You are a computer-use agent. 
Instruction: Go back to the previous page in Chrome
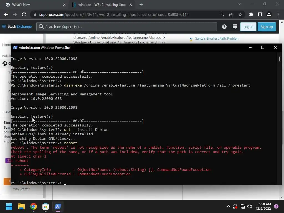coord(6,14)
